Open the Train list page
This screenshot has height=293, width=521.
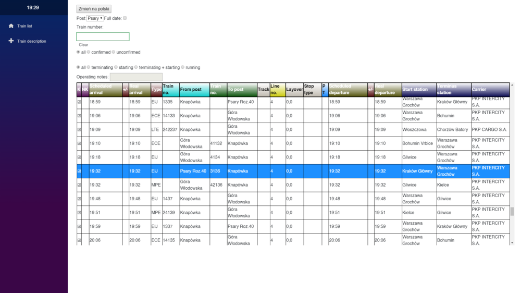click(24, 26)
